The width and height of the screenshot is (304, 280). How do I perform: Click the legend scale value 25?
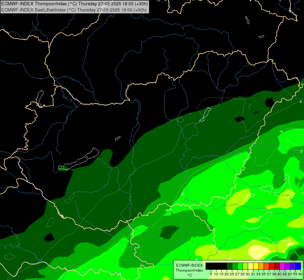tap(232, 274)
